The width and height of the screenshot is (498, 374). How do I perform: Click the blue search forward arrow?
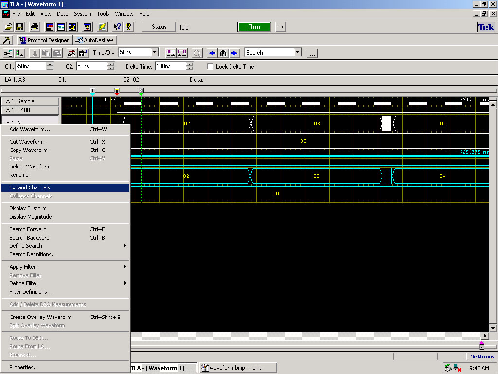point(234,53)
